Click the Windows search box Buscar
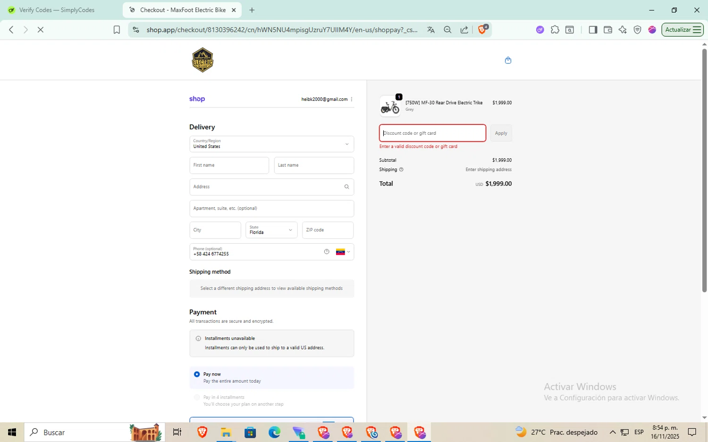This screenshot has width=708, height=442. coord(94,432)
